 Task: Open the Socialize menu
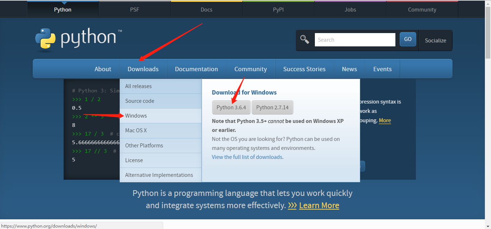tap(436, 40)
